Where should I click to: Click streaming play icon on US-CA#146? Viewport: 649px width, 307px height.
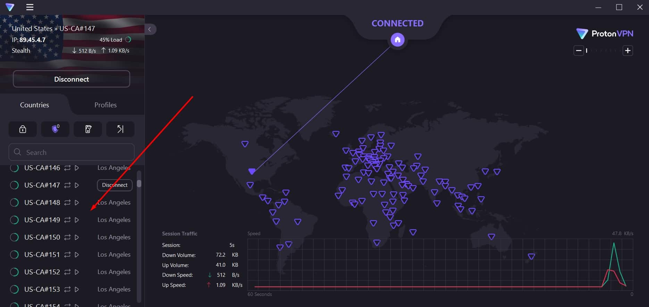[x=77, y=168]
